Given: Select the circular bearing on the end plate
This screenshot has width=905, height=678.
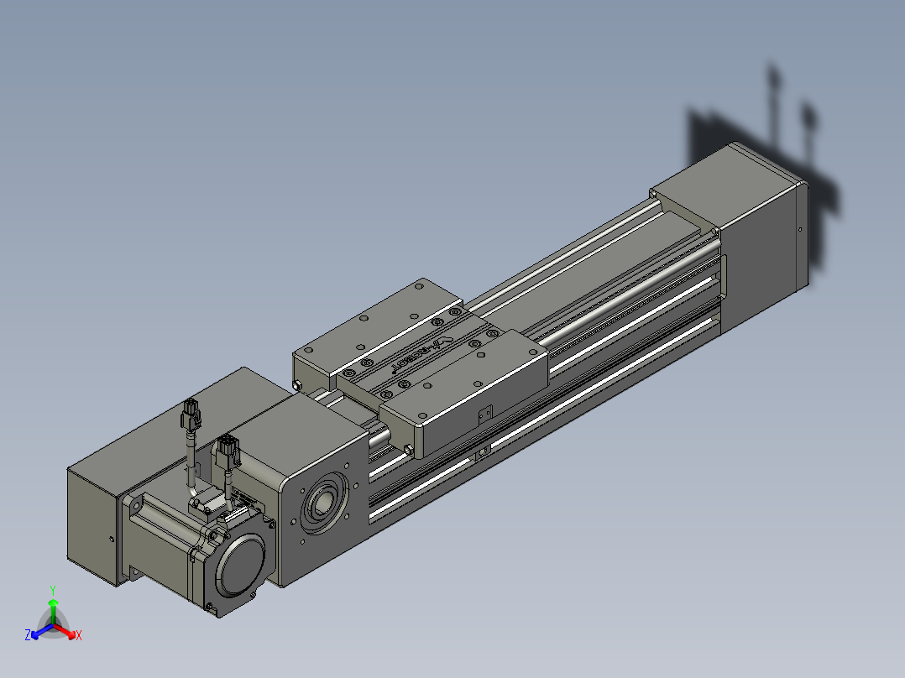Looking at the screenshot, I should [x=322, y=503].
